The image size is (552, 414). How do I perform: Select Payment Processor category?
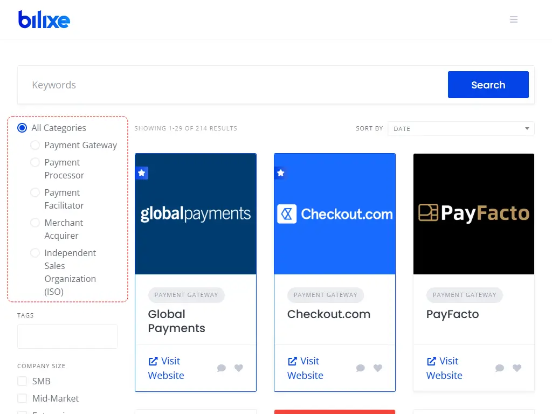(x=35, y=162)
